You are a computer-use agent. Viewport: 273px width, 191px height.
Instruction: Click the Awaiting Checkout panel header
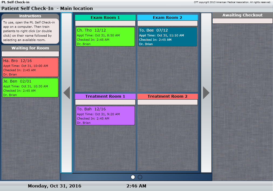[x=242, y=15]
